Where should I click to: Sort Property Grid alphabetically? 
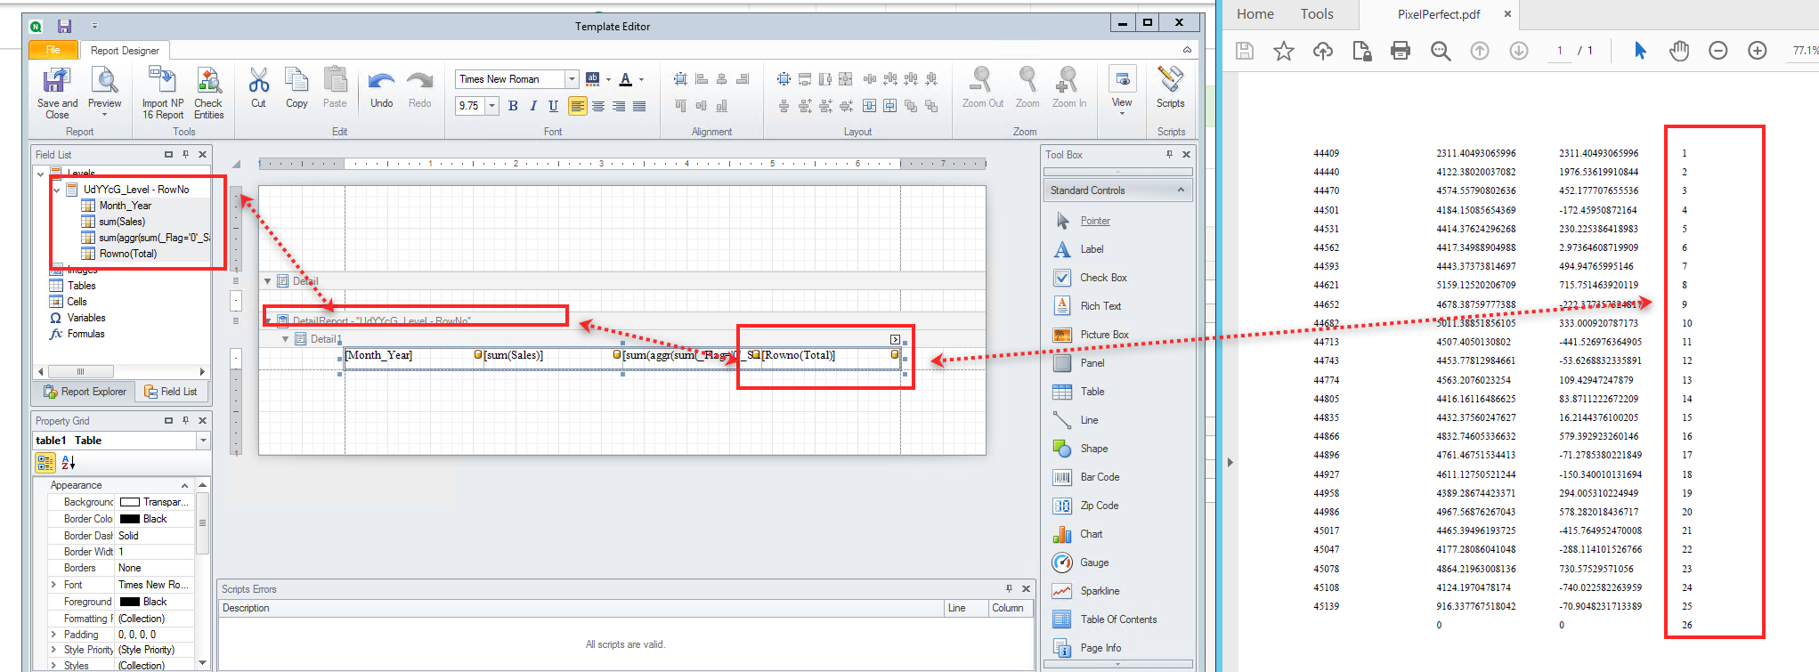[x=69, y=462]
